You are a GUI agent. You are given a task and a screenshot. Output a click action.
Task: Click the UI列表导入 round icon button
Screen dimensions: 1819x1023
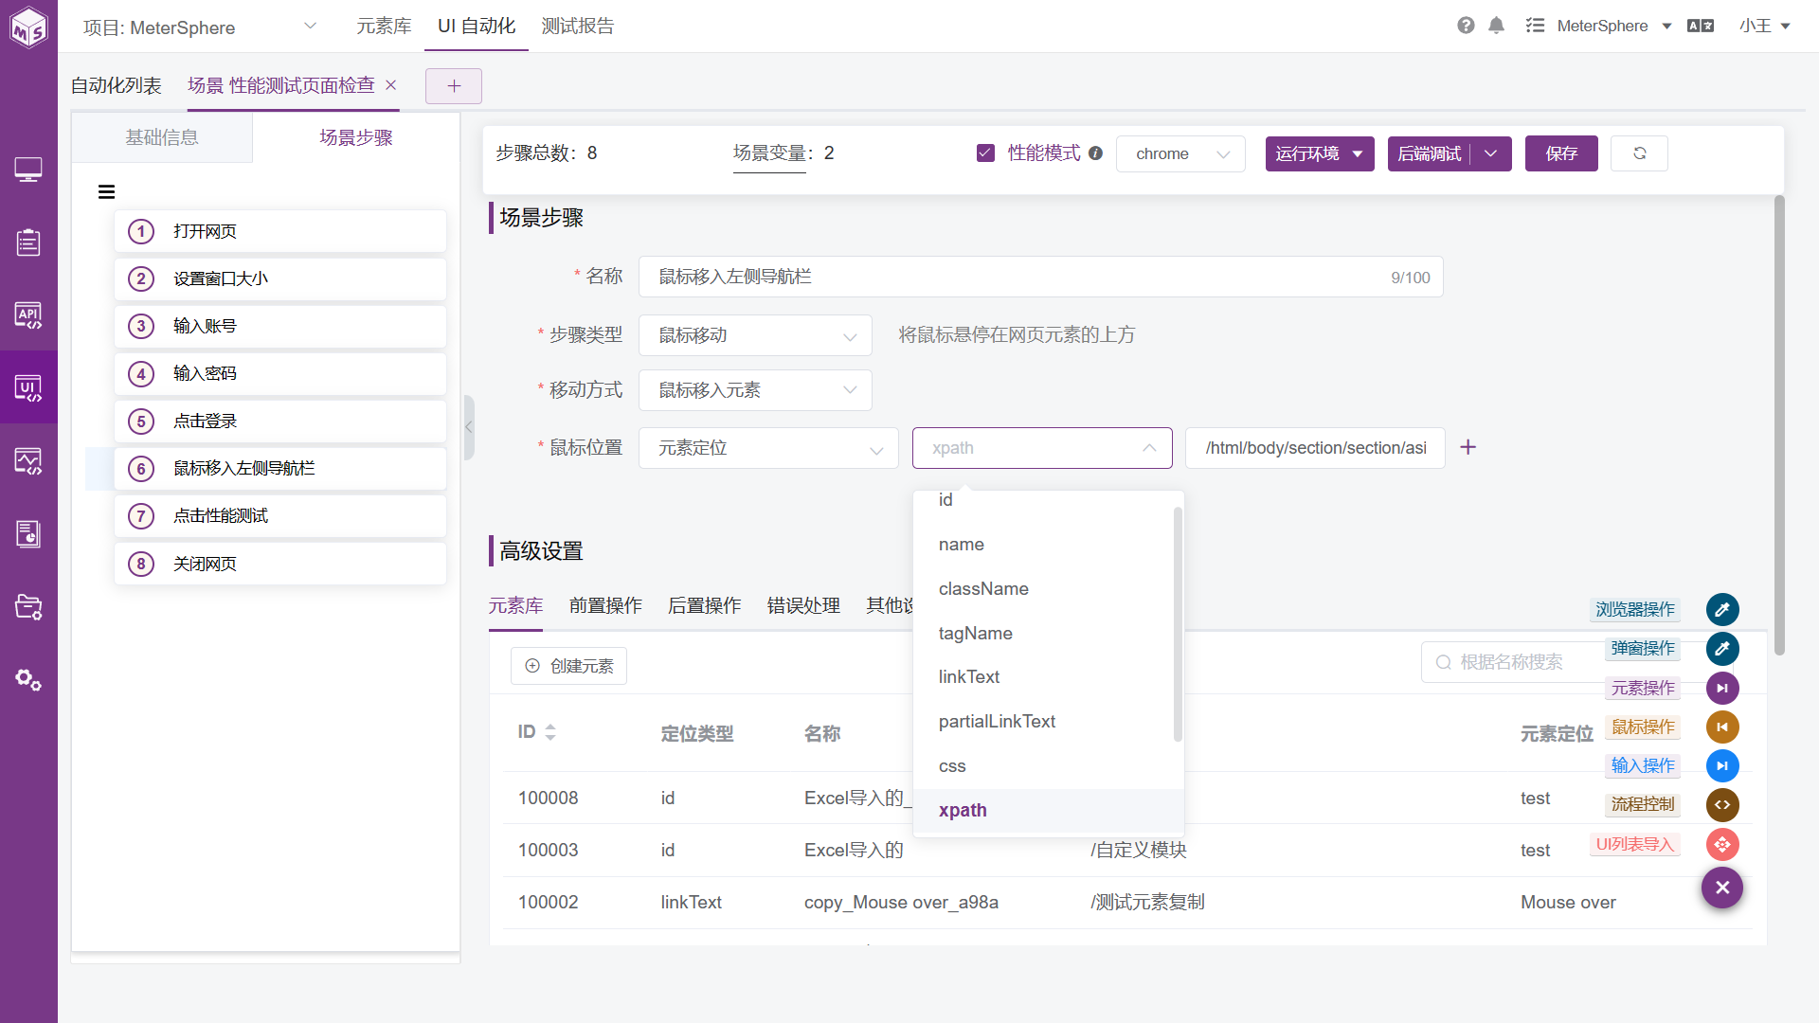click(x=1722, y=844)
